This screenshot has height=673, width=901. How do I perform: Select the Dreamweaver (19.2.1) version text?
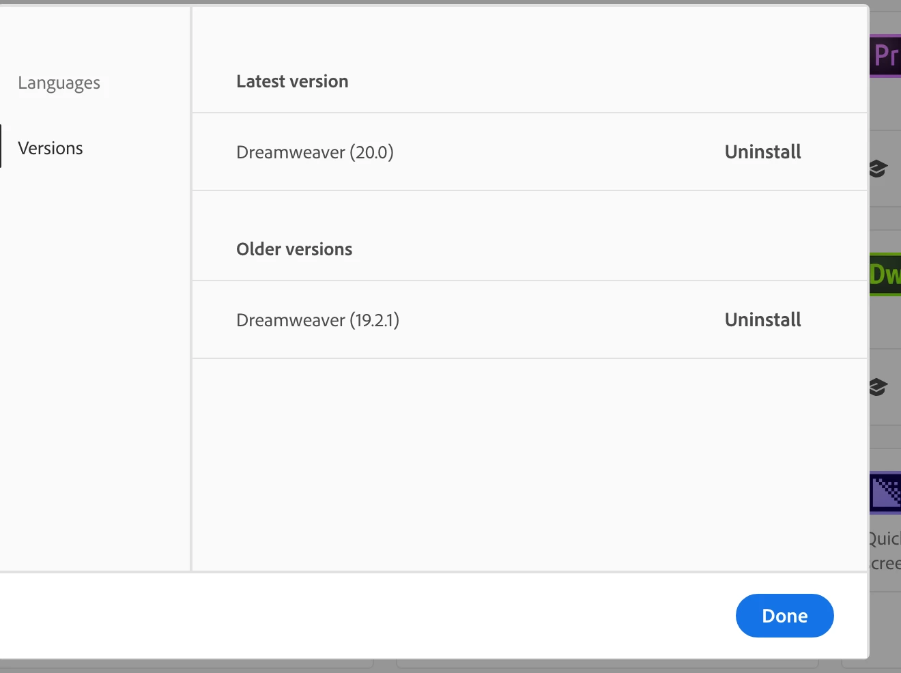point(317,320)
